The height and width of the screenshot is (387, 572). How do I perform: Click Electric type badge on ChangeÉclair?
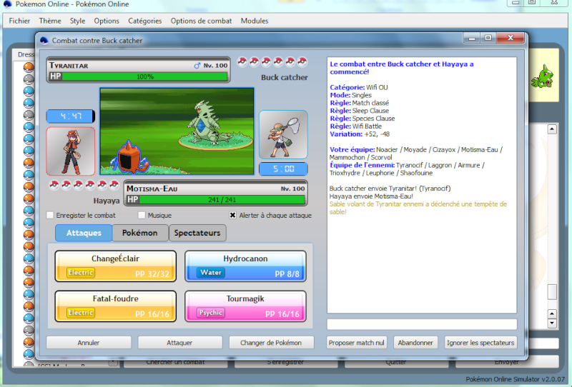click(81, 273)
